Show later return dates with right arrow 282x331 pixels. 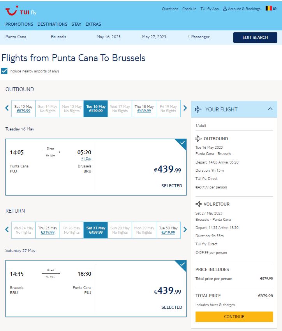point(185,230)
